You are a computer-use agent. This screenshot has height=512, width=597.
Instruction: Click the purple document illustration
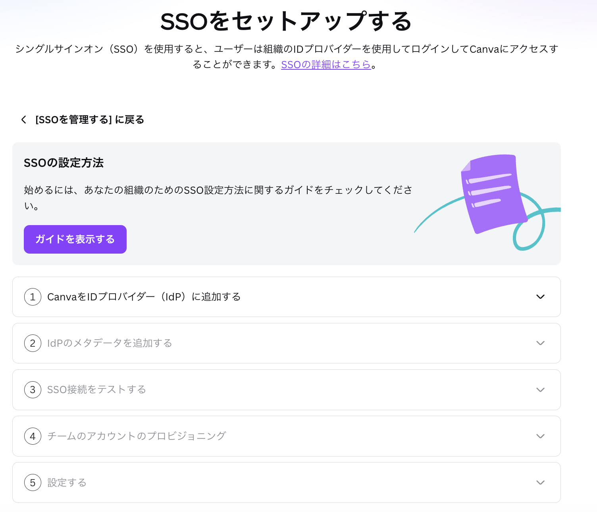(x=493, y=193)
